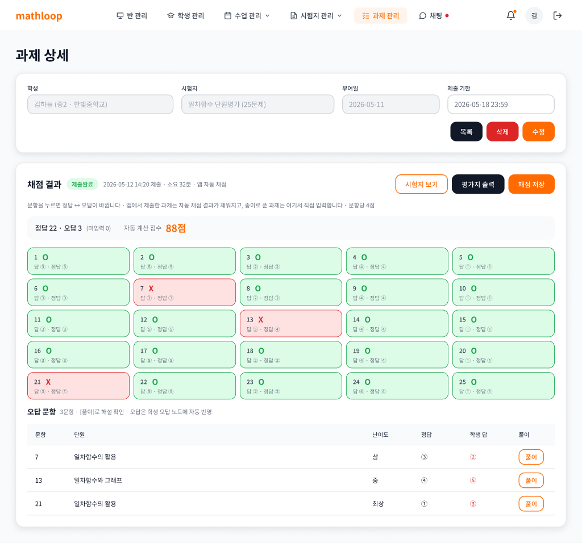Toggle question 3 result card
The height and width of the screenshot is (543, 582).
coord(290,261)
